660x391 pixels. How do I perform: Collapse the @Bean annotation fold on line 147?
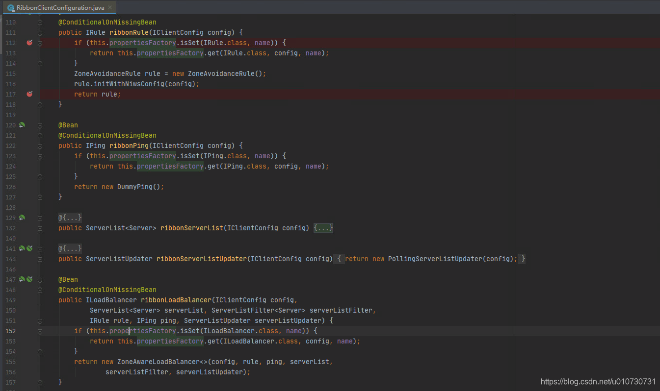coord(40,279)
